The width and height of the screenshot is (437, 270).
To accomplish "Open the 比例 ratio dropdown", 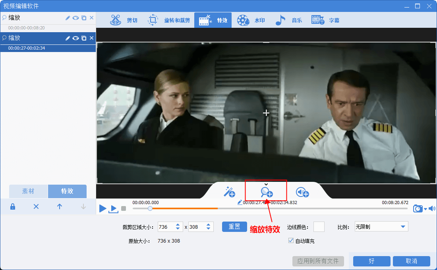I will pos(381,227).
